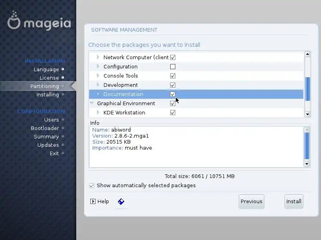321x240 pixels.
Task: Select the Configuration row label
Action: (120, 67)
